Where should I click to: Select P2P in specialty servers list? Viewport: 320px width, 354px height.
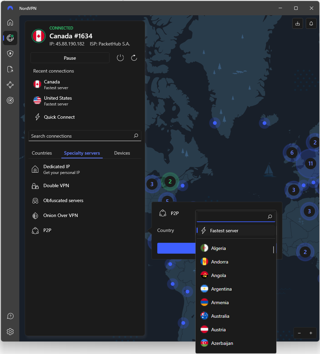click(x=85, y=230)
